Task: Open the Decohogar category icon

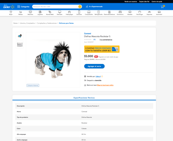Action: tap(139, 13)
